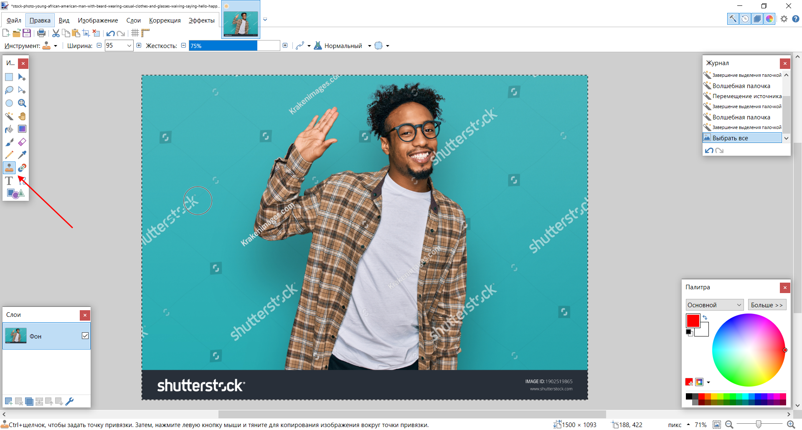Uncheck visibility of Фон layer
802x430 pixels.
tap(85, 336)
